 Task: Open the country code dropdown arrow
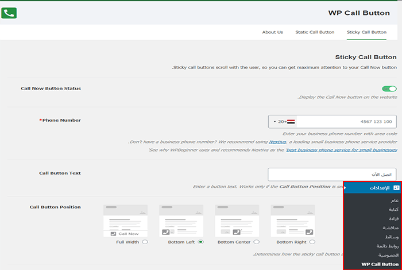[275, 122]
